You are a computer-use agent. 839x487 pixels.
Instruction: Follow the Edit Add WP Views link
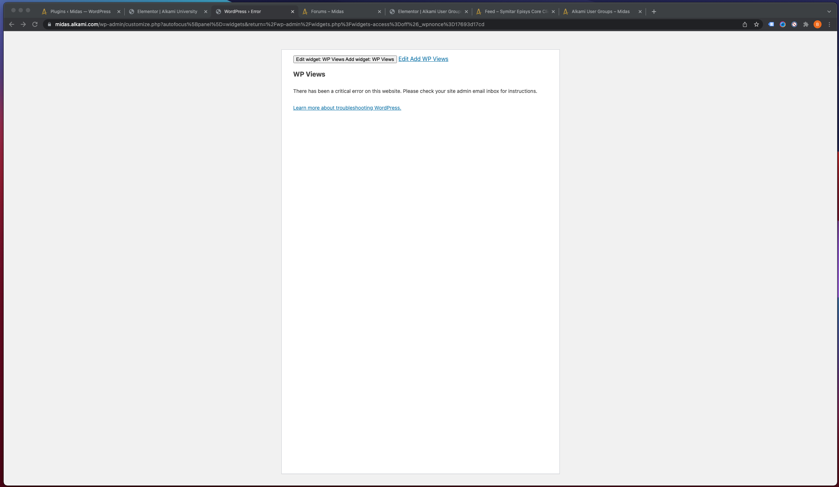point(423,59)
